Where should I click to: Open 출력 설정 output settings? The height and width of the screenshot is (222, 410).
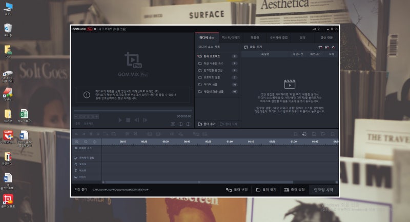pos(294,190)
